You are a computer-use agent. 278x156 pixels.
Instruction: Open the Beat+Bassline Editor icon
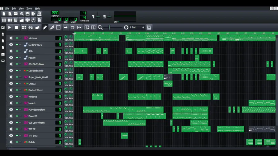point(10,20)
